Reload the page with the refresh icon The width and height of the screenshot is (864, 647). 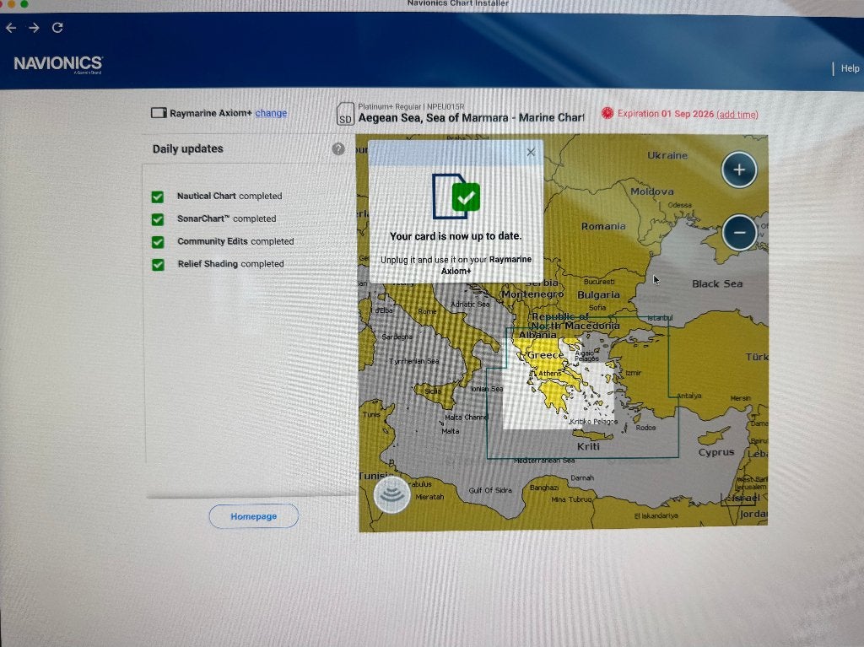tap(57, 28)
